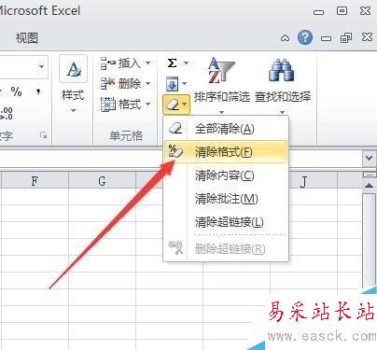
Task: Choose Clear Formats (清除格式) menu item
Action: (226, 152)
